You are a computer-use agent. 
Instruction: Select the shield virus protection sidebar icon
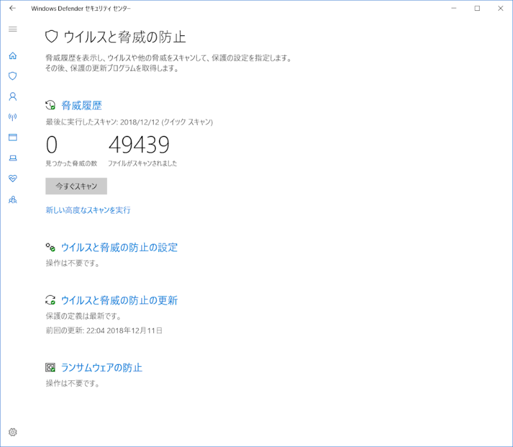pyautogui.click(x=12, y=76)
